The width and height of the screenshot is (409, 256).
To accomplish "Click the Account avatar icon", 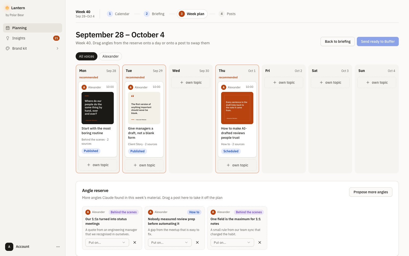I will click(9, 247).
